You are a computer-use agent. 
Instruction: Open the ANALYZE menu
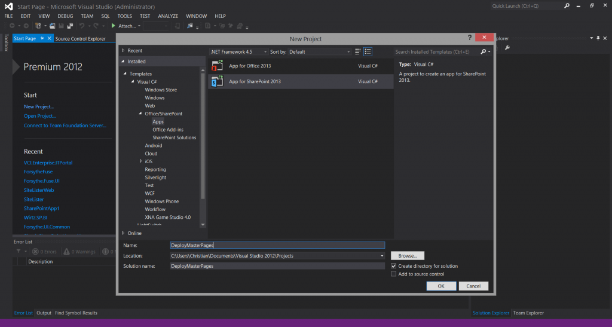tap(168, 16)
